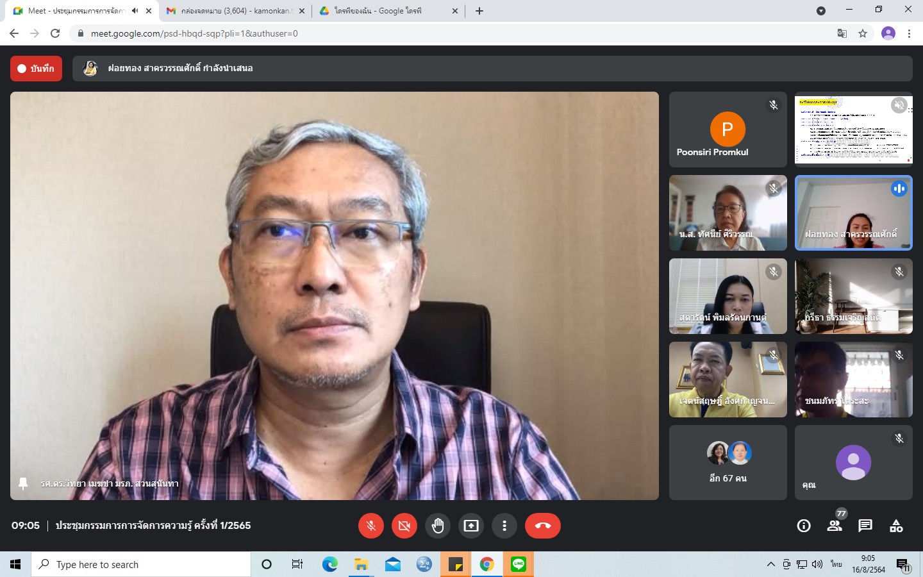This screenshot has width=923, height=577.
Task: Select the Poonsiri Promkul participant tile
Action: (x=728, y=130)
